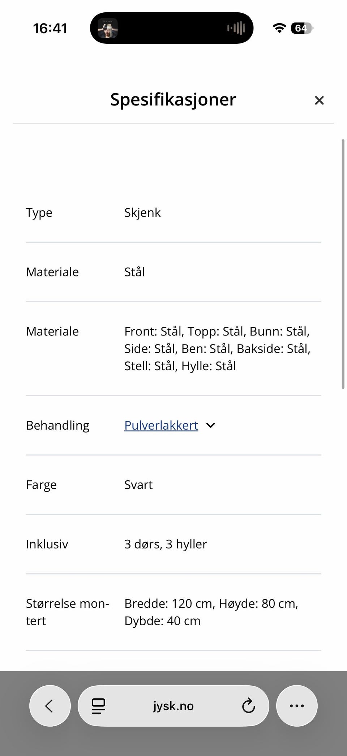The width and height of the screenshot is (347, 756).
Task: Tap the 16:41 clock in status bar
Action: point(50,28)
